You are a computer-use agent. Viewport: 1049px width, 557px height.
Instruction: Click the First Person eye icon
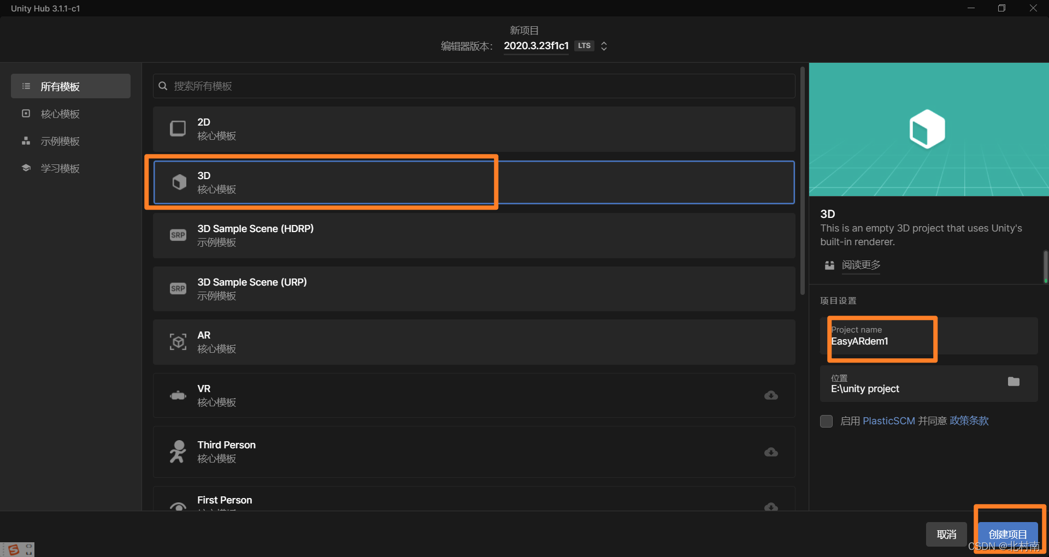coord(178,506)
